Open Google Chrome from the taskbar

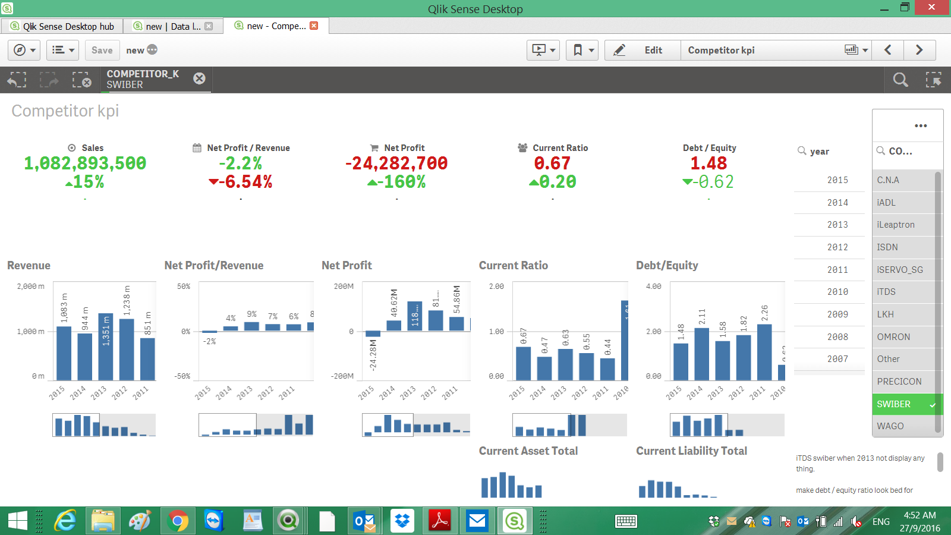(x=177, y=521)
